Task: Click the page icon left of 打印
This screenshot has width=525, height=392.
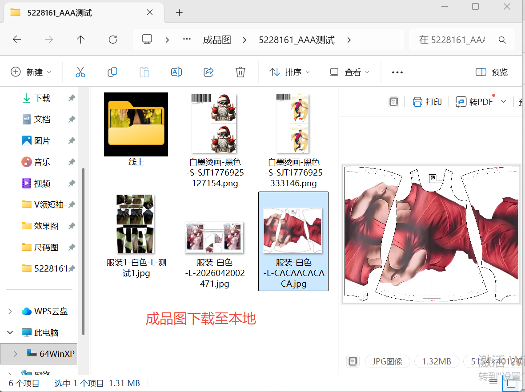Action: pos(394,102)
